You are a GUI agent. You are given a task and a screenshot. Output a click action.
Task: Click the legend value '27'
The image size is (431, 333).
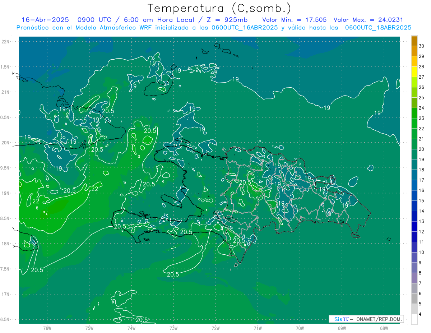point(422,77)
